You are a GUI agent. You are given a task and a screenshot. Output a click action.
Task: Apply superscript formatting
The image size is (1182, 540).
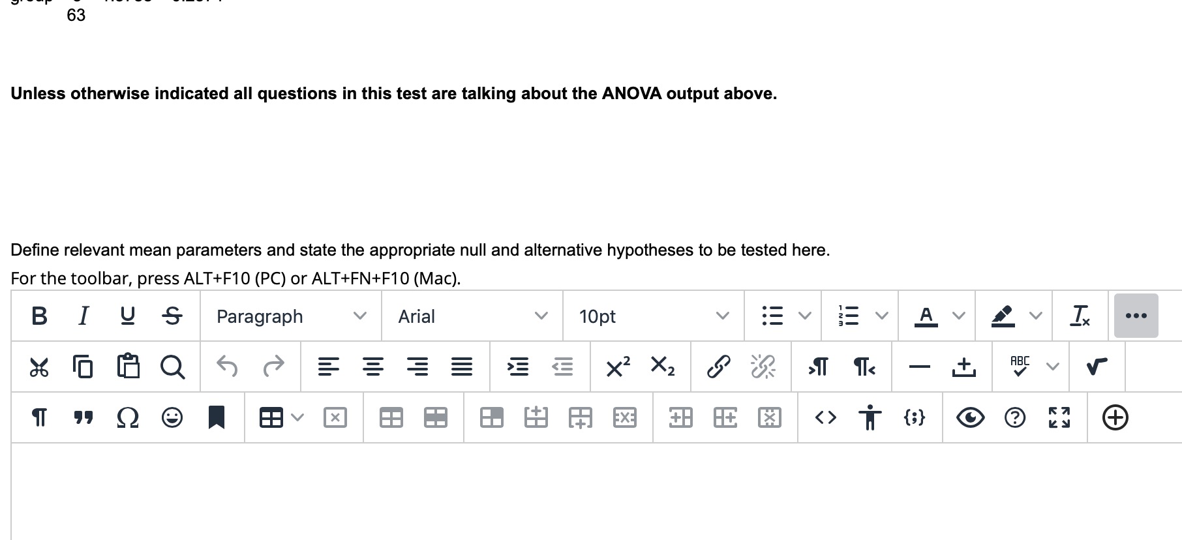point(618,367)
